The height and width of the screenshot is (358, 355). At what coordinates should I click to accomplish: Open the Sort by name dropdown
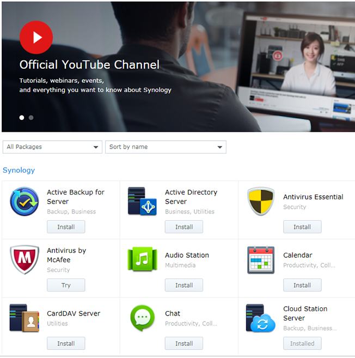pos(166,147)
